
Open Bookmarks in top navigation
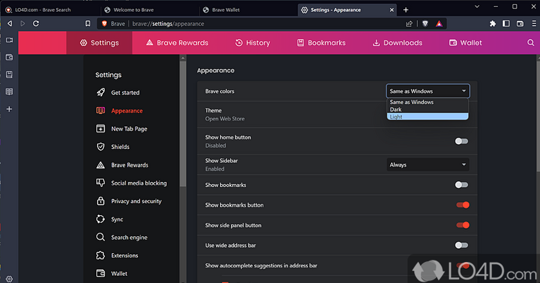[322, 42]
